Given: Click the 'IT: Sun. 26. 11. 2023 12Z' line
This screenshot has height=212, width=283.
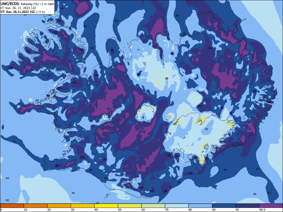Looking at the screenshot, I should coord(18,8).
